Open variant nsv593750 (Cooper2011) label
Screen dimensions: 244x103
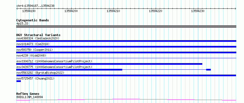click(x=35, y=50)
